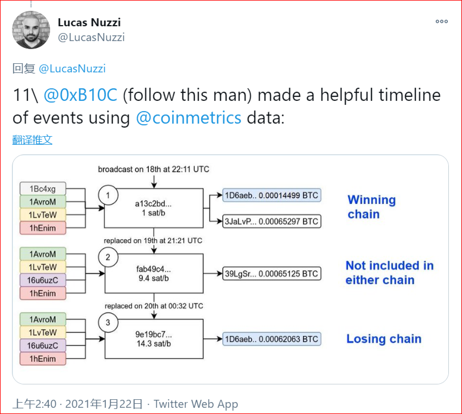Viewport: 462px width, 414px height.
Task: Open the tweet's three-dot more menu
Action: [441, 22]
